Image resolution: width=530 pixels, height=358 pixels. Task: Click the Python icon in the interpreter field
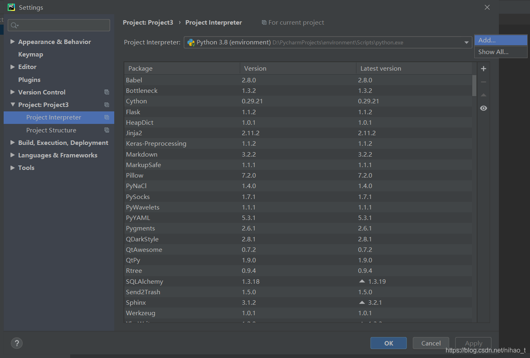(191, 42)
